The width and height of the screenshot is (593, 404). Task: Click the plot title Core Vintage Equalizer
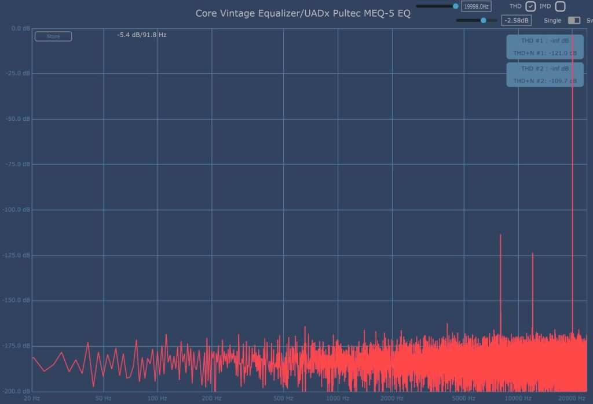coord(303,13)
